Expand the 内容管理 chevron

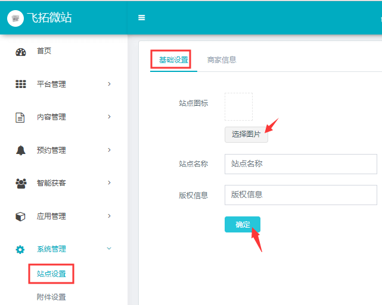pos(109,117)
